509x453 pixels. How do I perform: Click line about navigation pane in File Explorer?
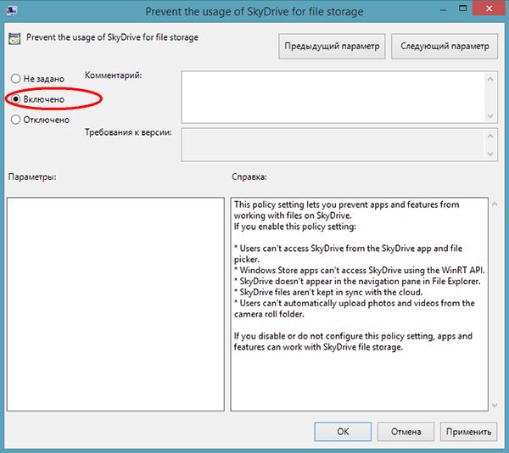pos(357,281)
